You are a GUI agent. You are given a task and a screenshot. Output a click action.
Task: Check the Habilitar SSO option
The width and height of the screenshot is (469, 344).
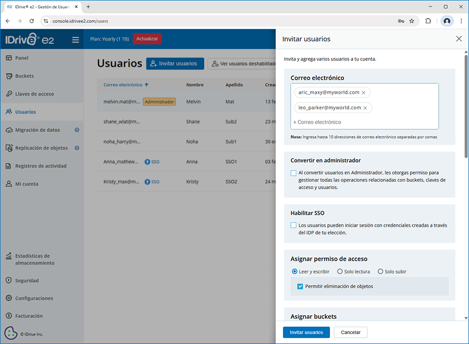pyautogui.click(x=293, y=225)
